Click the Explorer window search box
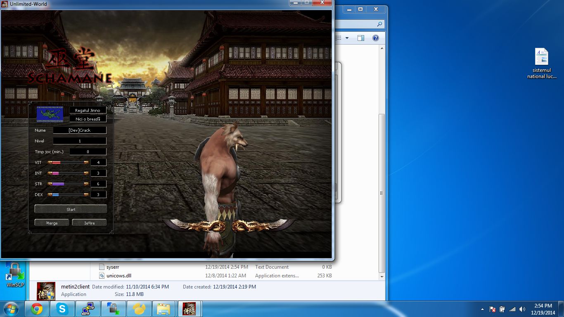The image size is (564, 317). (359, 24)
